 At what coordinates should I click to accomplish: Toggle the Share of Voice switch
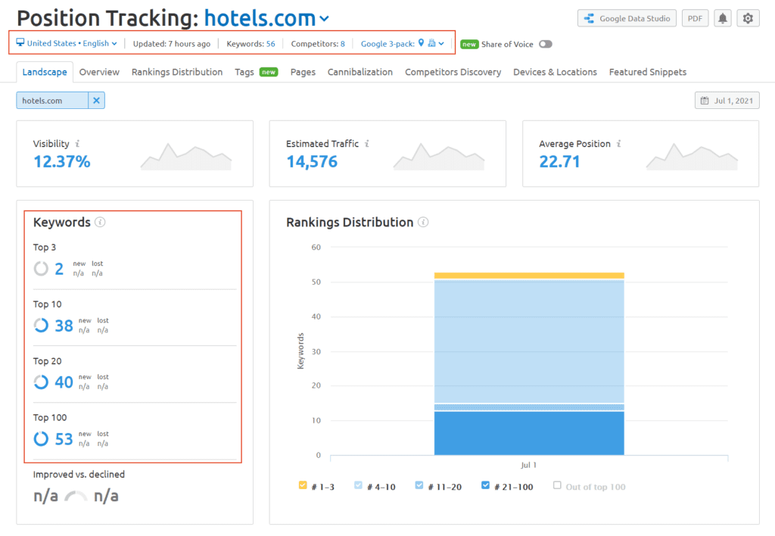(545, 44)
